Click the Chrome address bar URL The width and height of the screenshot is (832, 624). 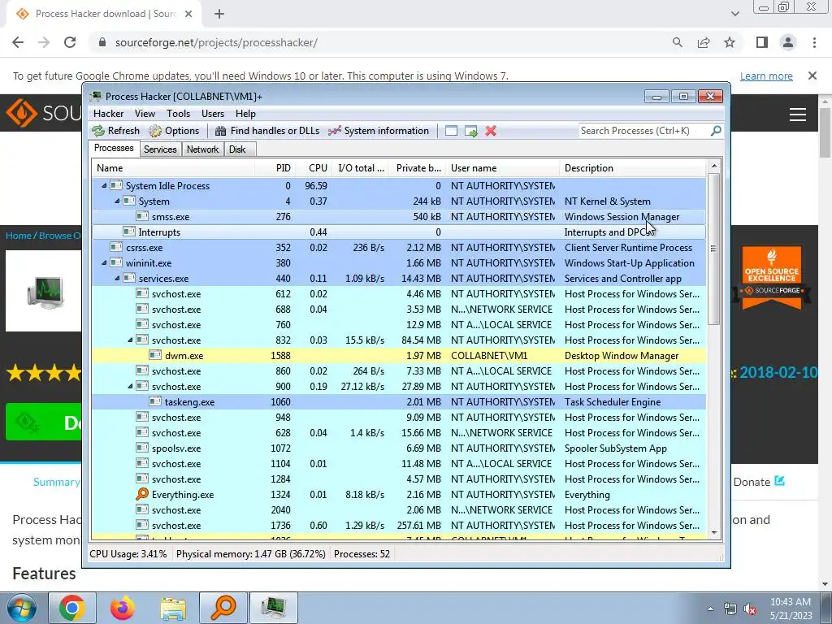216,42
